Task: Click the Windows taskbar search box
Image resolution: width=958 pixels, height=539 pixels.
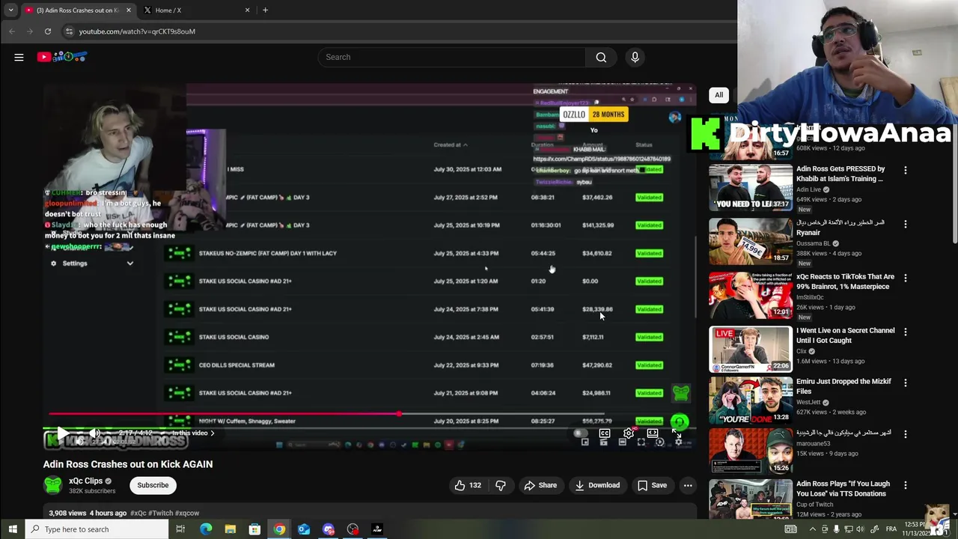Action: [97, 529]
